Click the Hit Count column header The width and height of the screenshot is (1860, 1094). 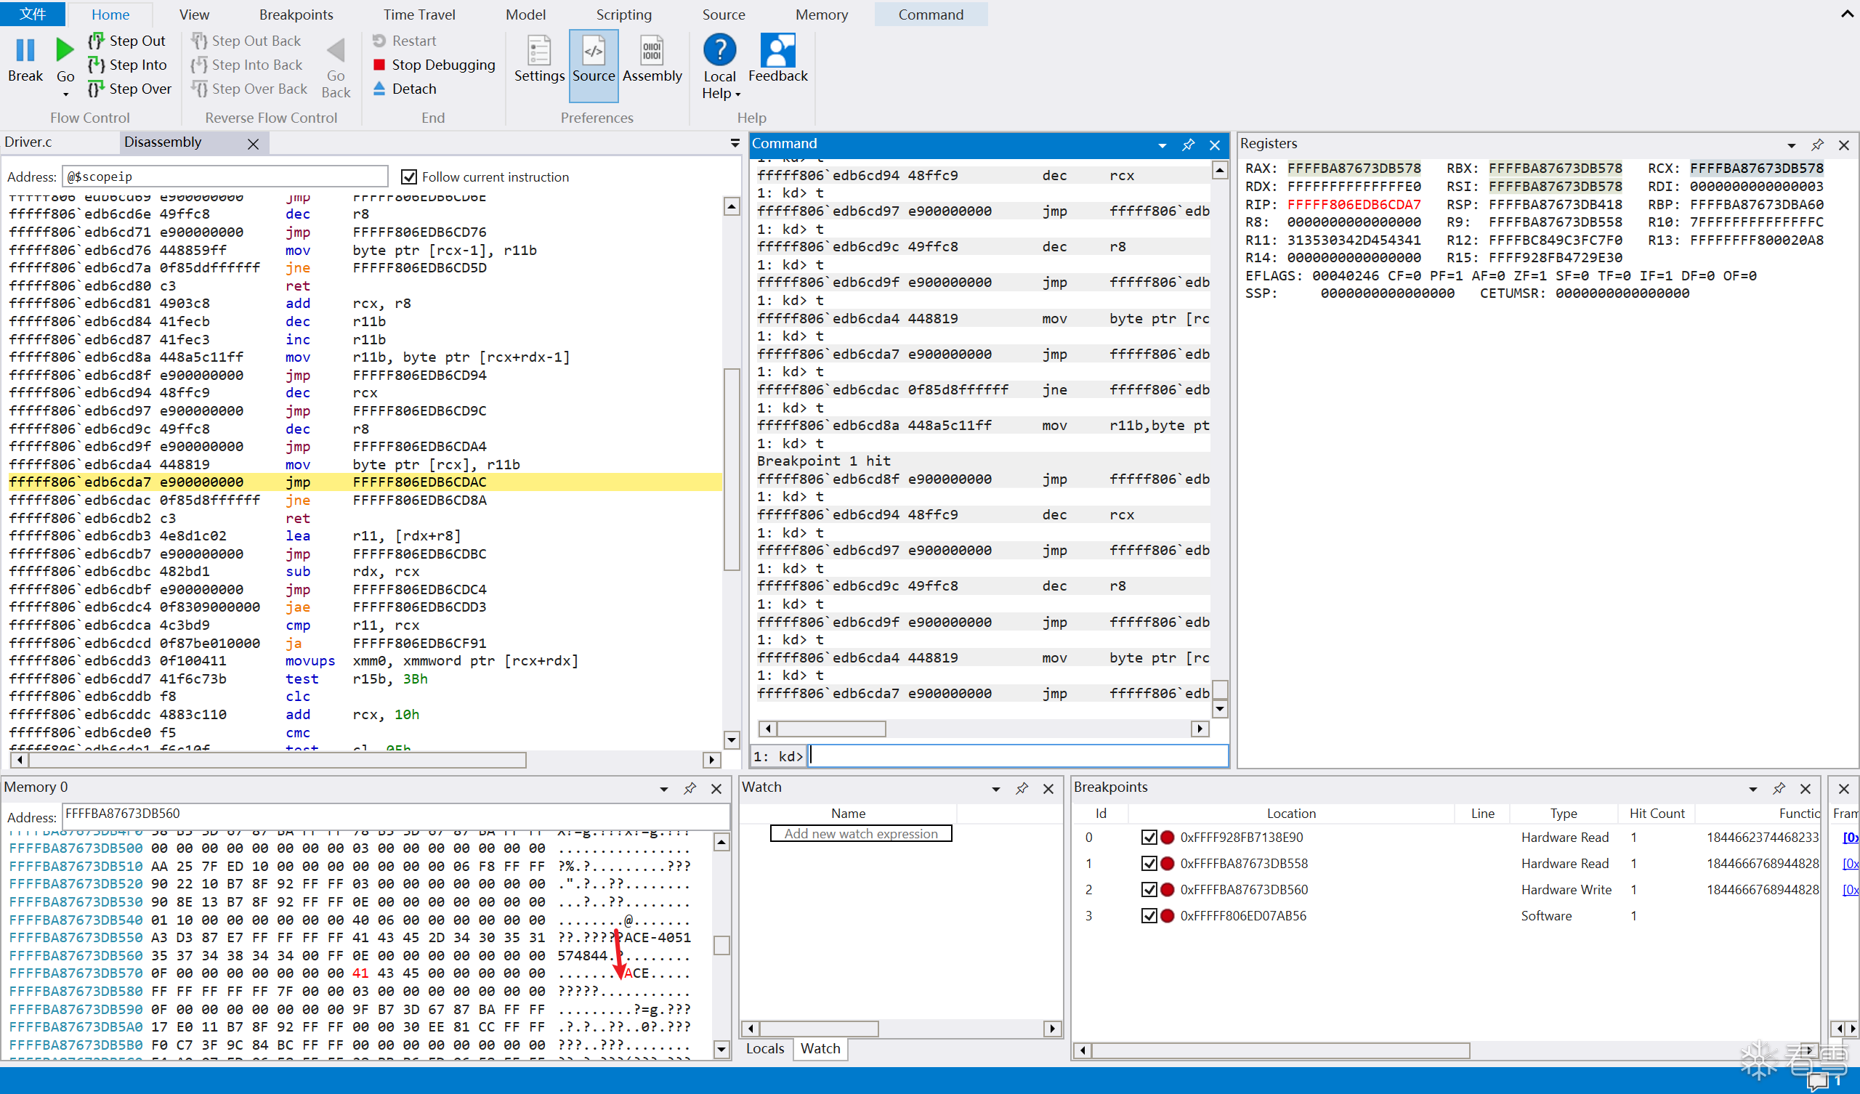(x=1657, y=814)
